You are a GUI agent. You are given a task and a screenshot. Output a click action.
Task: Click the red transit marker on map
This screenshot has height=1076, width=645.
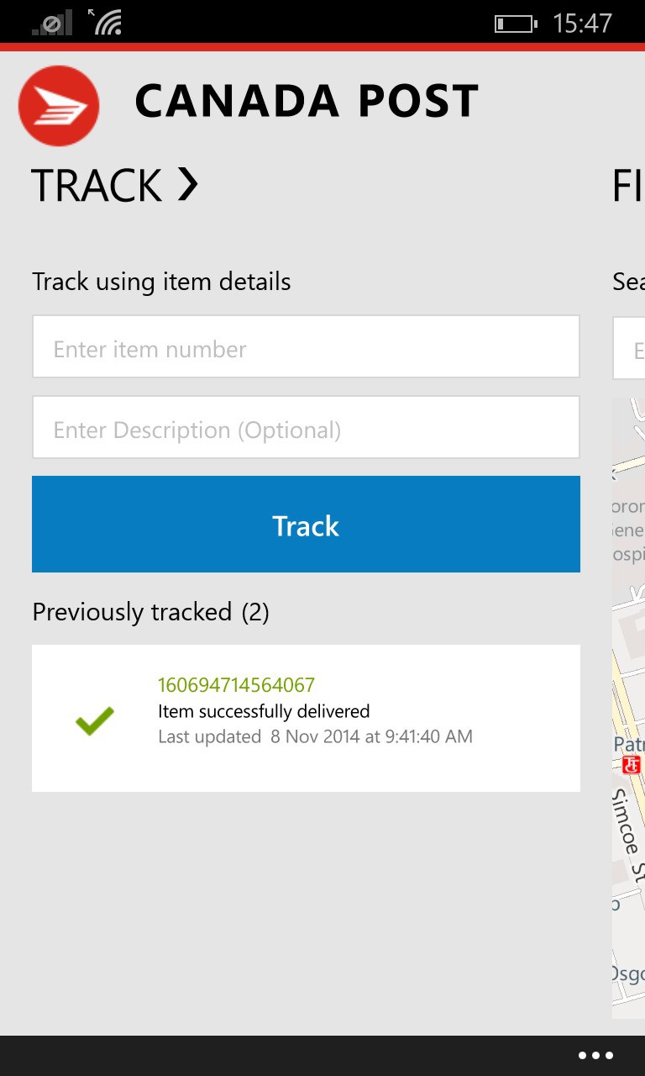coord(632,764)
